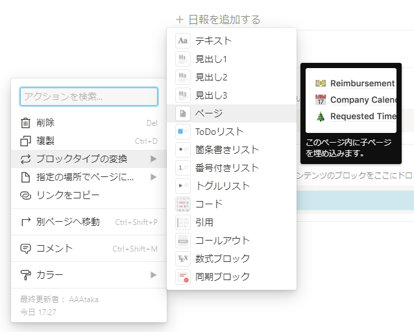
Task: Click the Code (コード) block icon
Action: tap(183, 204)
